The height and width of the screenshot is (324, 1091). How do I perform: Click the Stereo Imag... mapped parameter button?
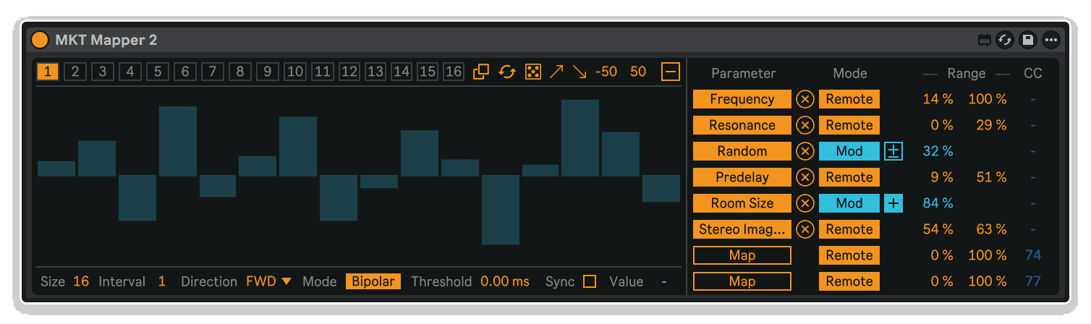pos(742,229)
